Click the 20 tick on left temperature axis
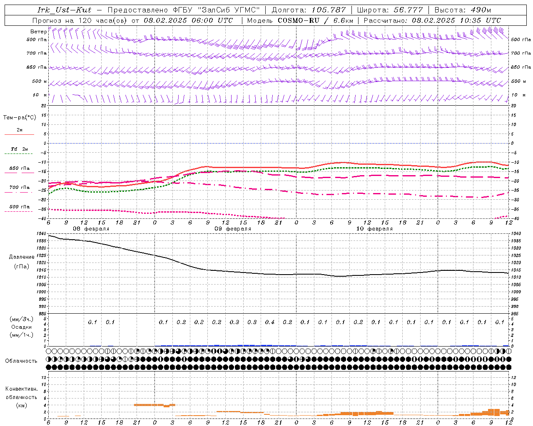Viewport: 533px width, 426px height. coord(44,106)
